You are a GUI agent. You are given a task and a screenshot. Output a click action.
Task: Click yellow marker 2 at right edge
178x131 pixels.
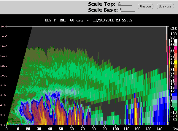(168, 123)
